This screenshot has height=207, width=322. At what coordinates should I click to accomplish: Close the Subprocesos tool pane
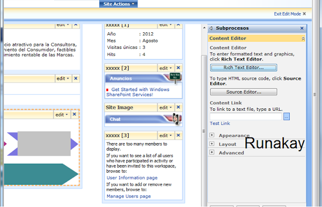pos(302,28)
